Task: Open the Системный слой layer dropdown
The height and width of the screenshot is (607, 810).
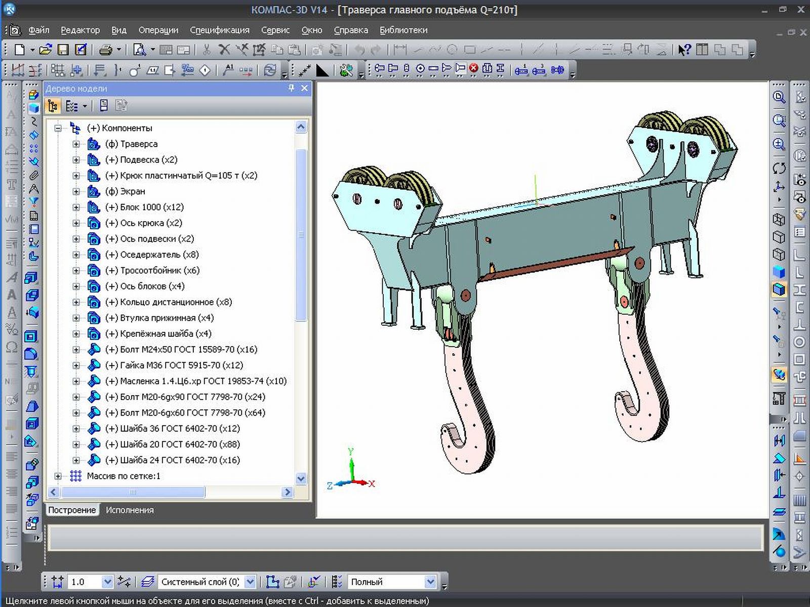Action: (x=250, y=582)
